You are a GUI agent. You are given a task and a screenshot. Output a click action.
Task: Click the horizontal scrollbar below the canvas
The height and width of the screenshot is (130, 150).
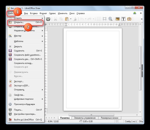(91, 115)
